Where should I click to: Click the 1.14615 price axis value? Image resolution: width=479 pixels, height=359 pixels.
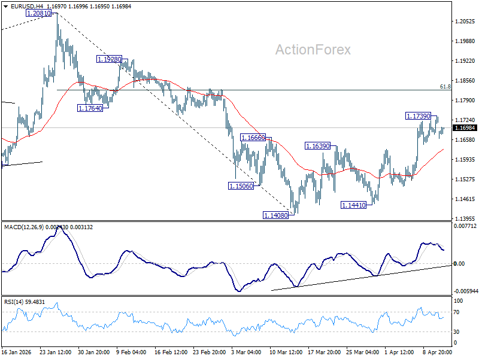click(x=465, y=199)
